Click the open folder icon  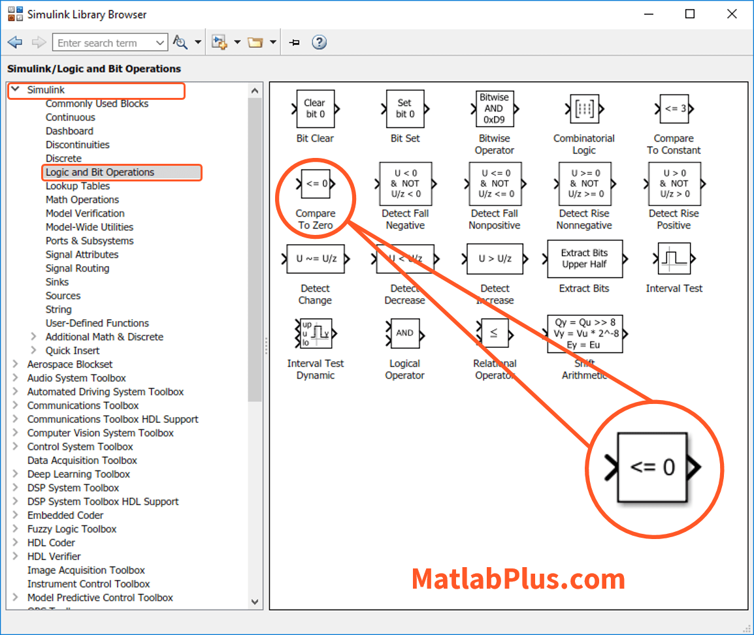[255, 42]
